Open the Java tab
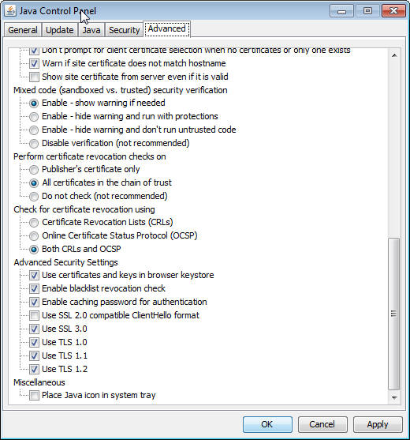The image size is (410, 440). 91,30
